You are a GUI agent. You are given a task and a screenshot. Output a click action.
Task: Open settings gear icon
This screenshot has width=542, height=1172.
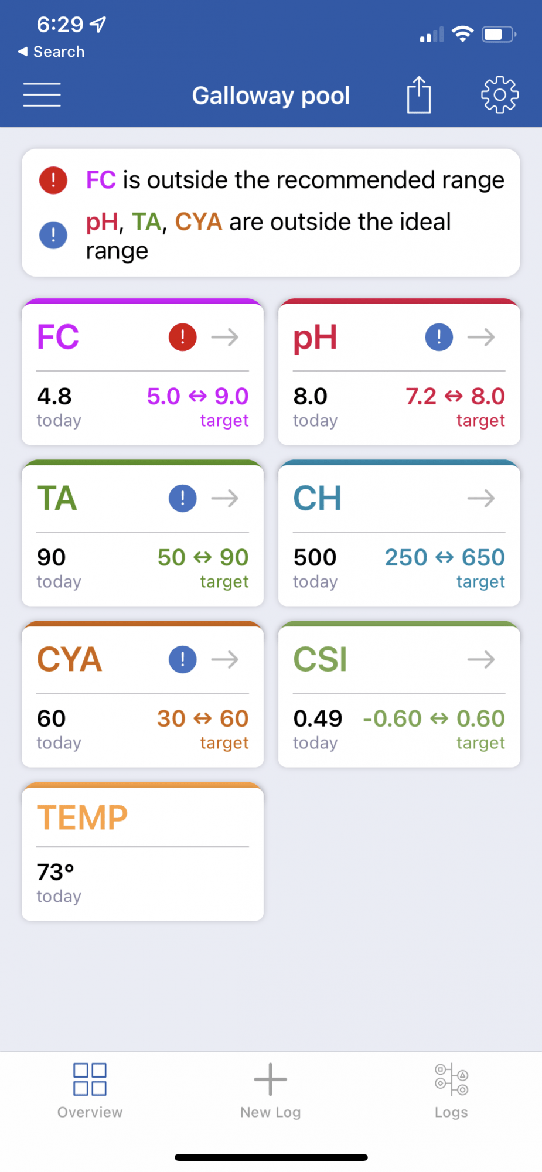click(x=500, y=94)
